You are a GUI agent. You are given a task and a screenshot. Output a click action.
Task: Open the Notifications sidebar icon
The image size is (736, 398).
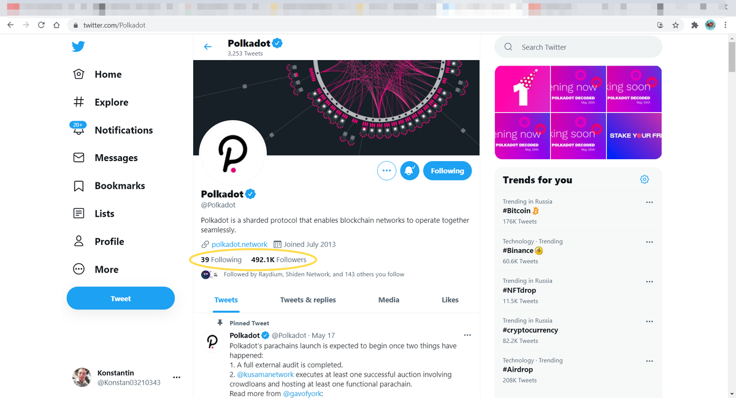click(79, 130)
